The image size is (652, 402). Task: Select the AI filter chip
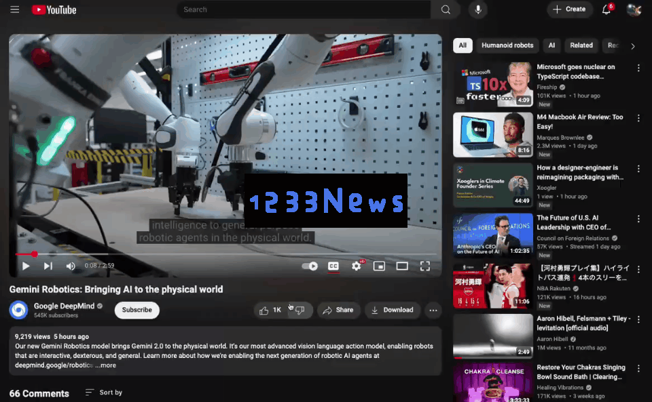tap(551, 45)
